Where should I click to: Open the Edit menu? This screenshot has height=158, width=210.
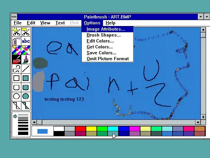coord(31,23)
